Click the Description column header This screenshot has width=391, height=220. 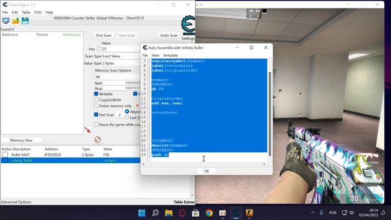tap(21, 149)
